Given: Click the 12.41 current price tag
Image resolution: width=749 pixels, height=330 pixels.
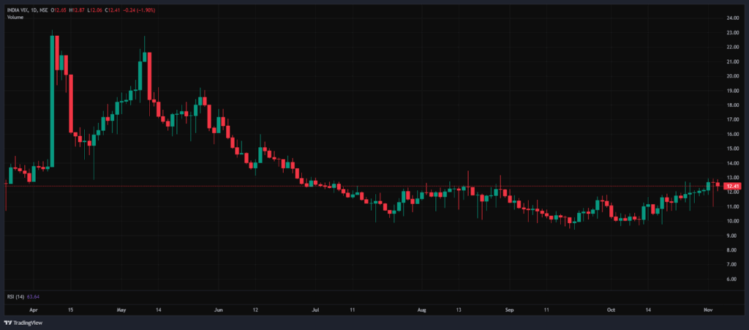Looking at the screenshot, I should coord(731,187).
